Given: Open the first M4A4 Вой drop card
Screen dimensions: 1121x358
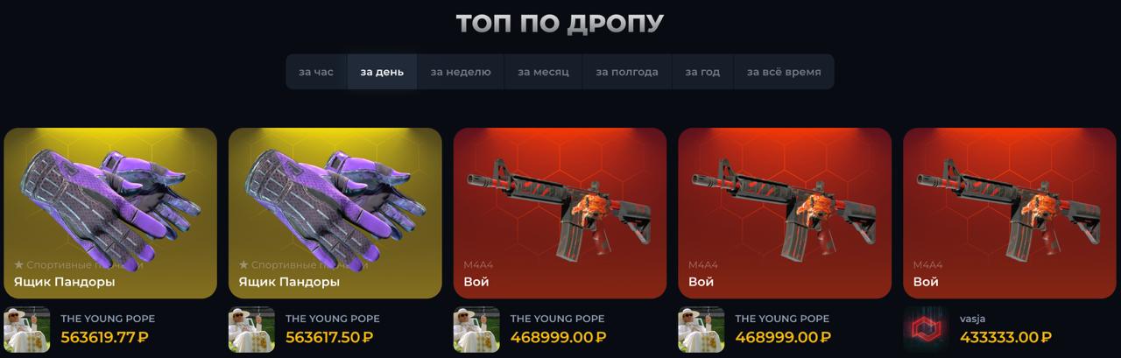Looking at the screenshot, I should (x=560, y=214).
